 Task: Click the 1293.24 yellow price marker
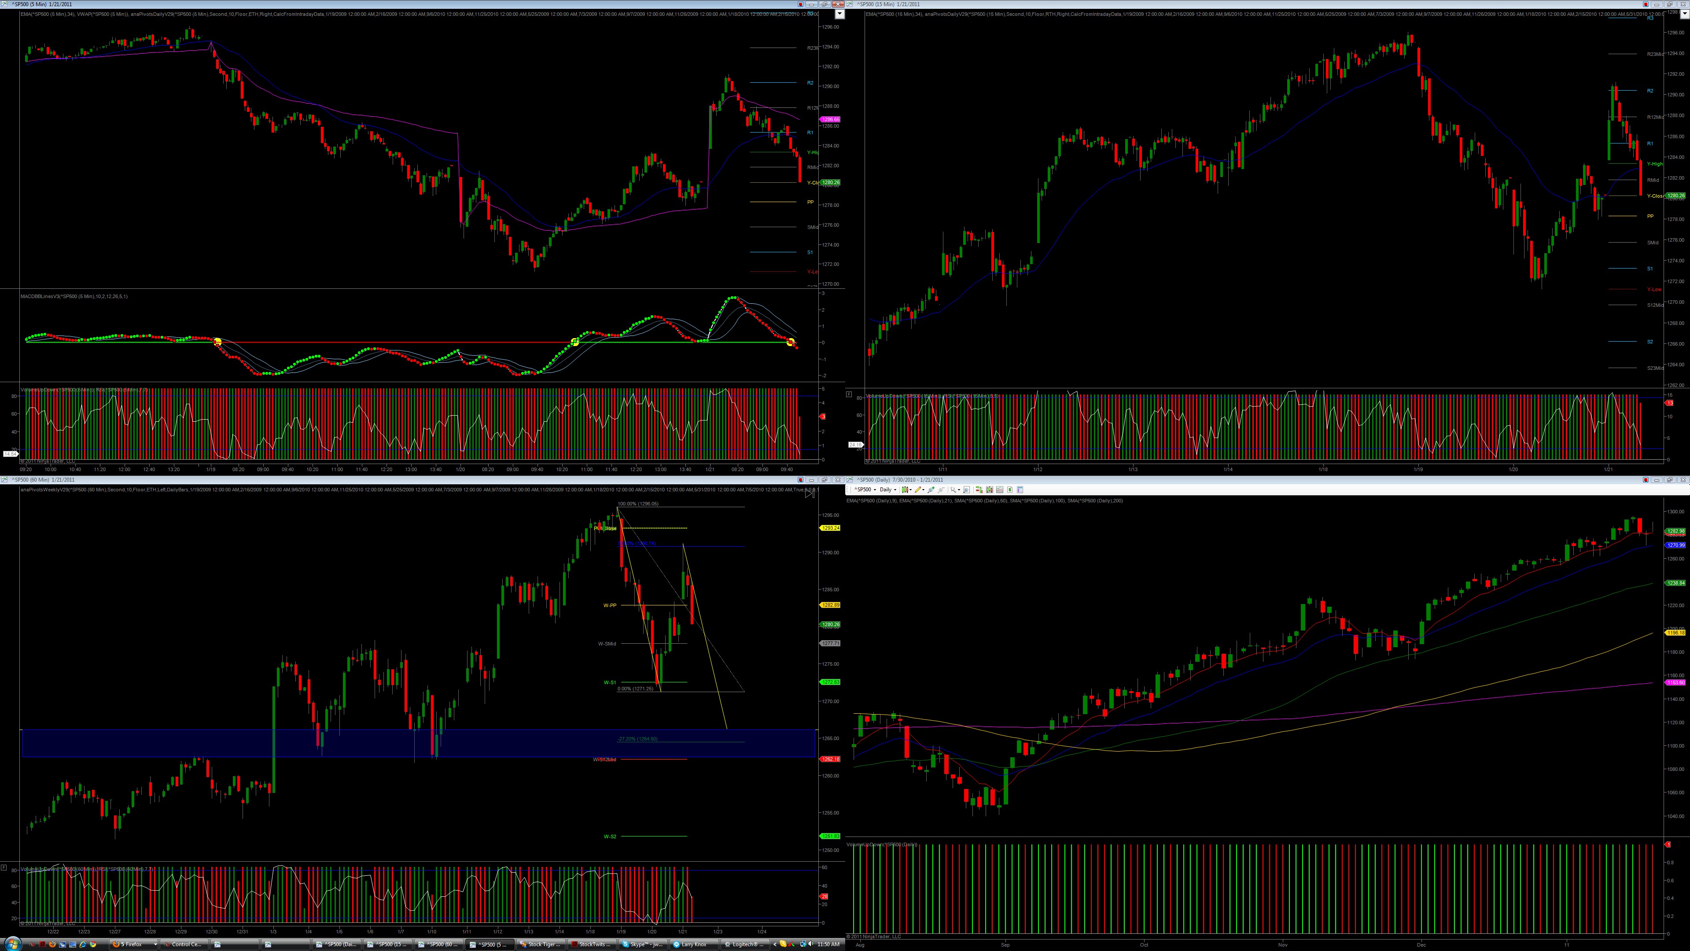[831, 528]
